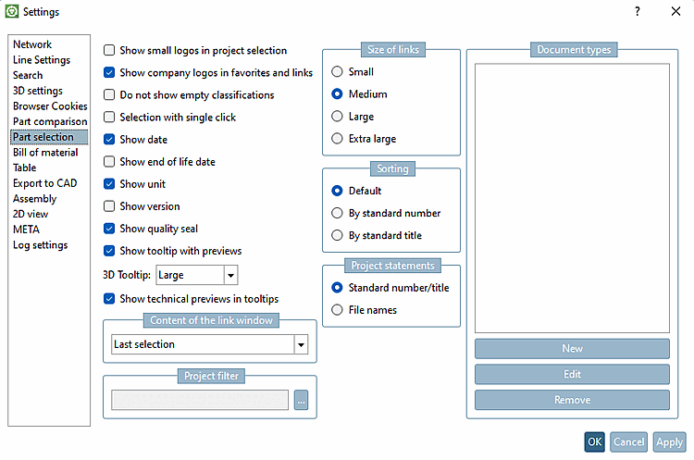The width and height of the screenshot is (694, 460).
Task: Open the 3D Tooltip size dropdown
Action: [231, 275]
